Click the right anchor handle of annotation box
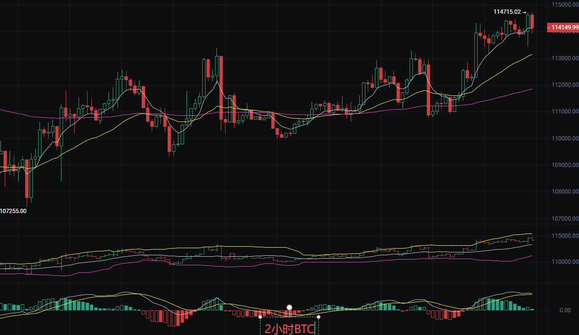Image resolution: width=579 pixels, height=335 pixels. (x=319, y=317)
